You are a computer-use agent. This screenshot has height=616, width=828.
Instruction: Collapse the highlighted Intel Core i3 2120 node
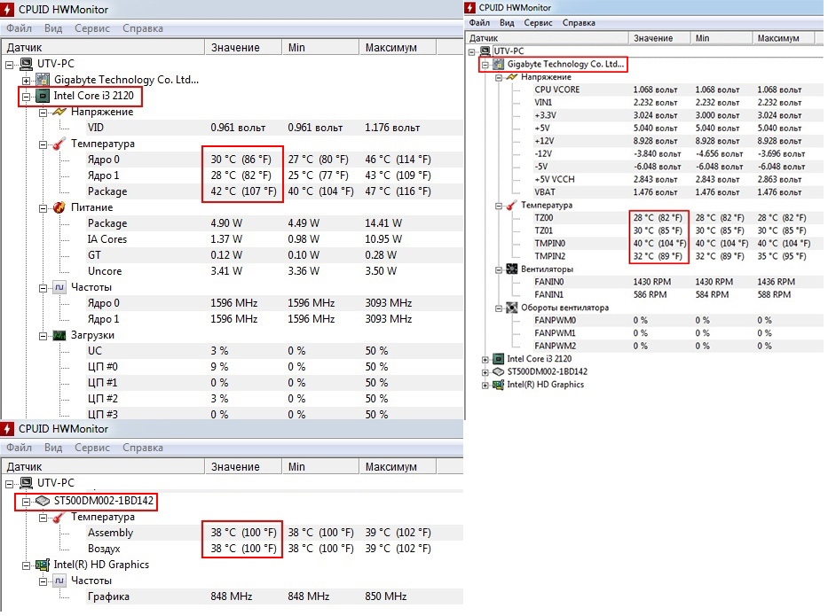click(x=27, y=96)
